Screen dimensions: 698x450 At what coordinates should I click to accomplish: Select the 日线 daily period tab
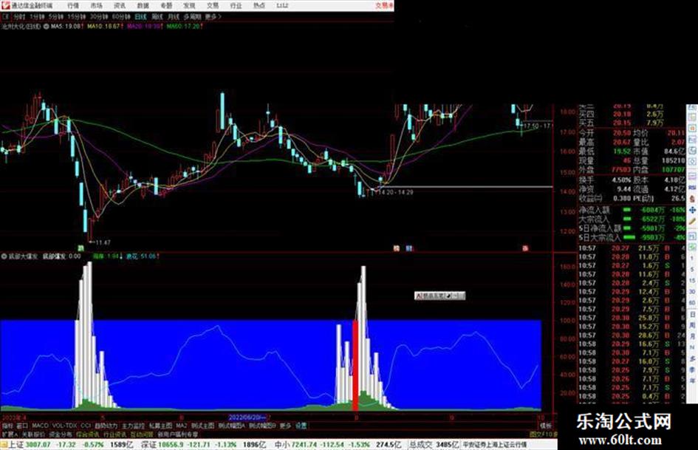(x=140, y=16)
